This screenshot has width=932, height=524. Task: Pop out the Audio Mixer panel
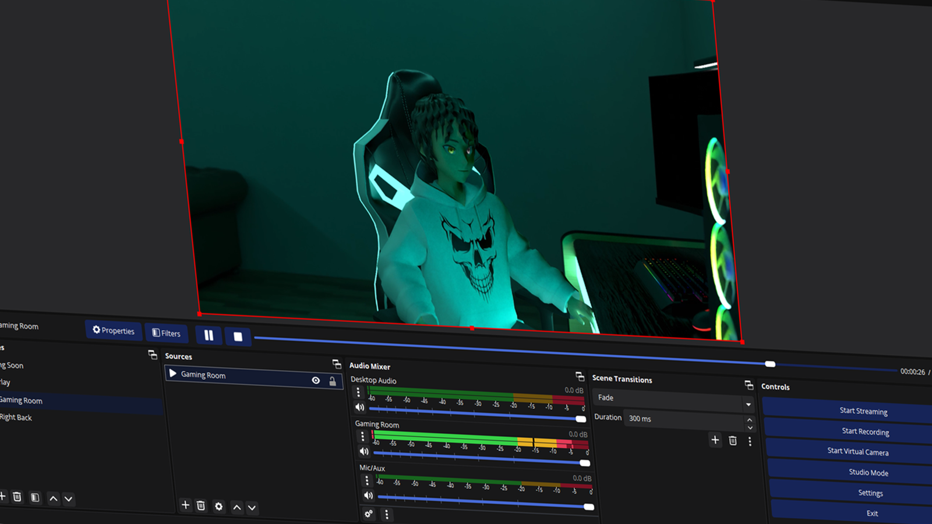[x=579, y=376]
